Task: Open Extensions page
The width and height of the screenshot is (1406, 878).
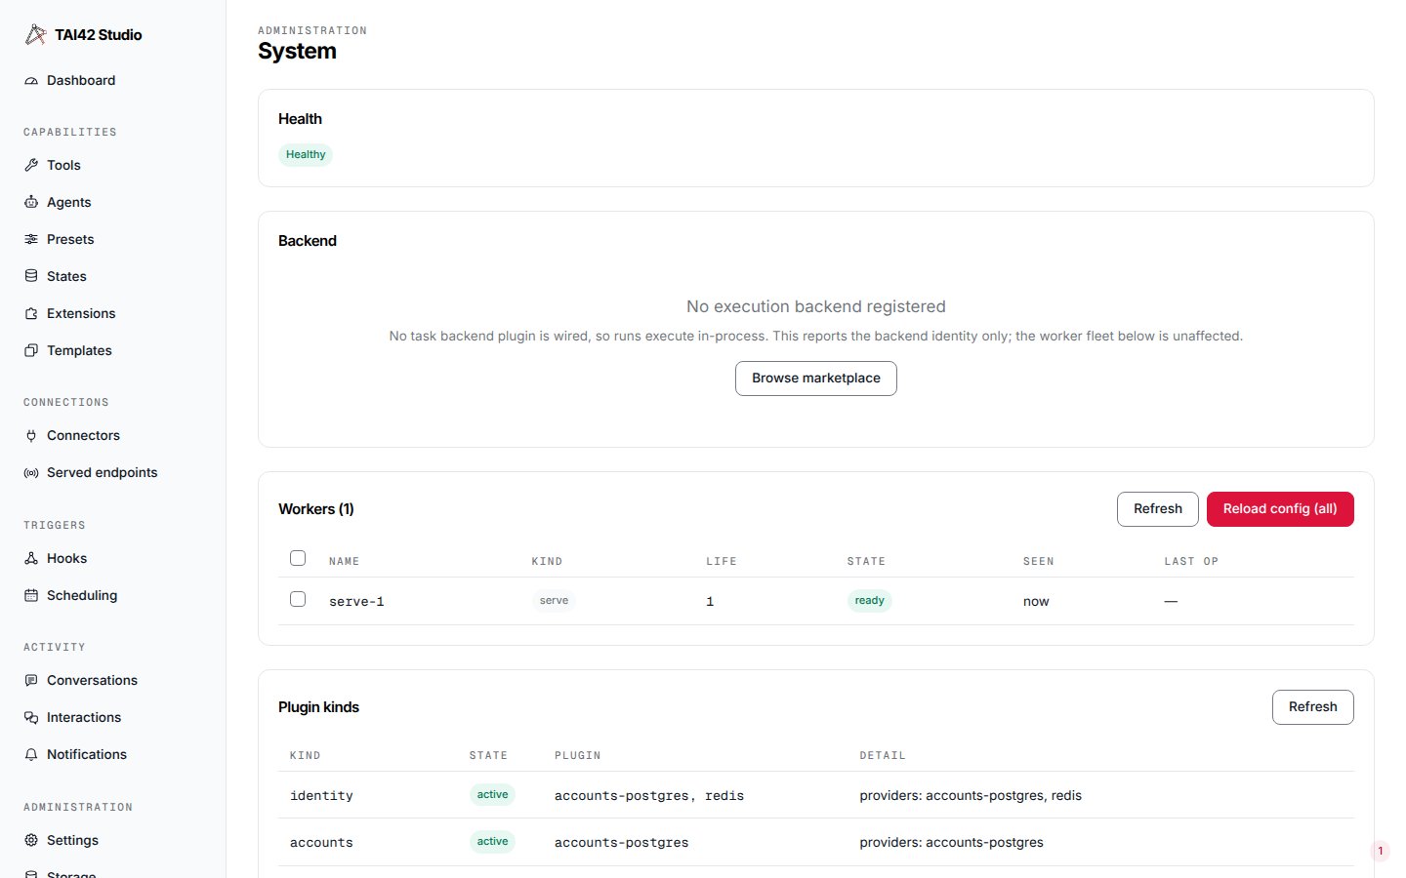Action: pyautogui.click(x=81, y=314)
